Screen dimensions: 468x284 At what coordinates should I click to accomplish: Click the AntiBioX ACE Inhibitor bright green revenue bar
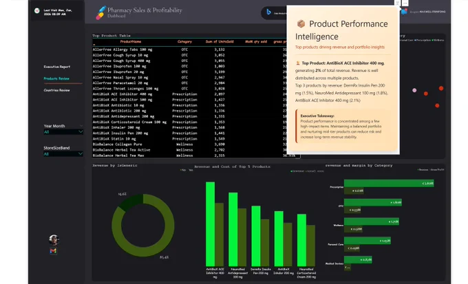tap(210, 223)
